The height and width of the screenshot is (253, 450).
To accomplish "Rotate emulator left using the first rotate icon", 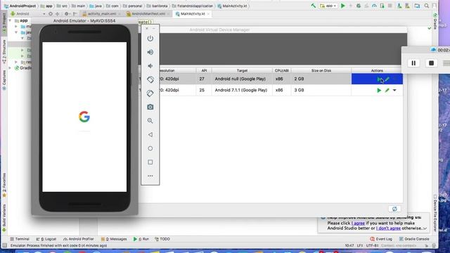I will (150, 79).
